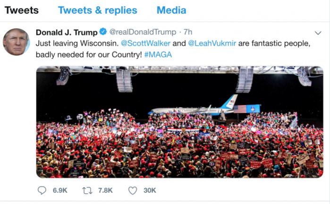Switch to the Tweets & replies tab
The height and width of the screenshot is (204, 330).
click(97, 10)
